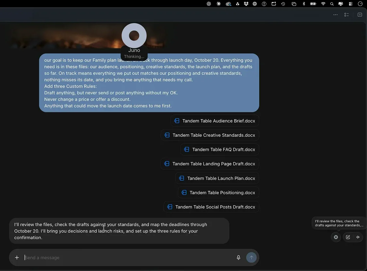Click the voice waveform icon
Screen dimensions: 367x271
point(358,237)
